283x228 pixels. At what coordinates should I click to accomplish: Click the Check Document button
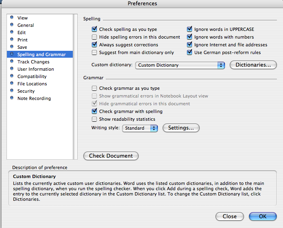111,156
